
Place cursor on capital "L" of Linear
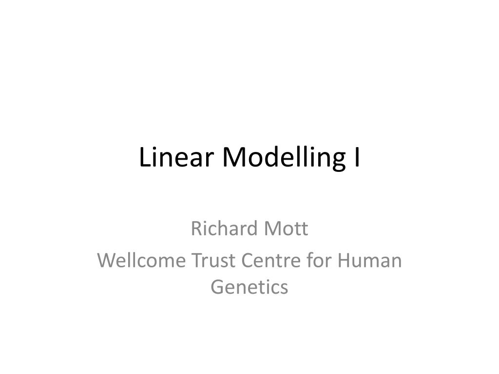click(x=145, y=157)
